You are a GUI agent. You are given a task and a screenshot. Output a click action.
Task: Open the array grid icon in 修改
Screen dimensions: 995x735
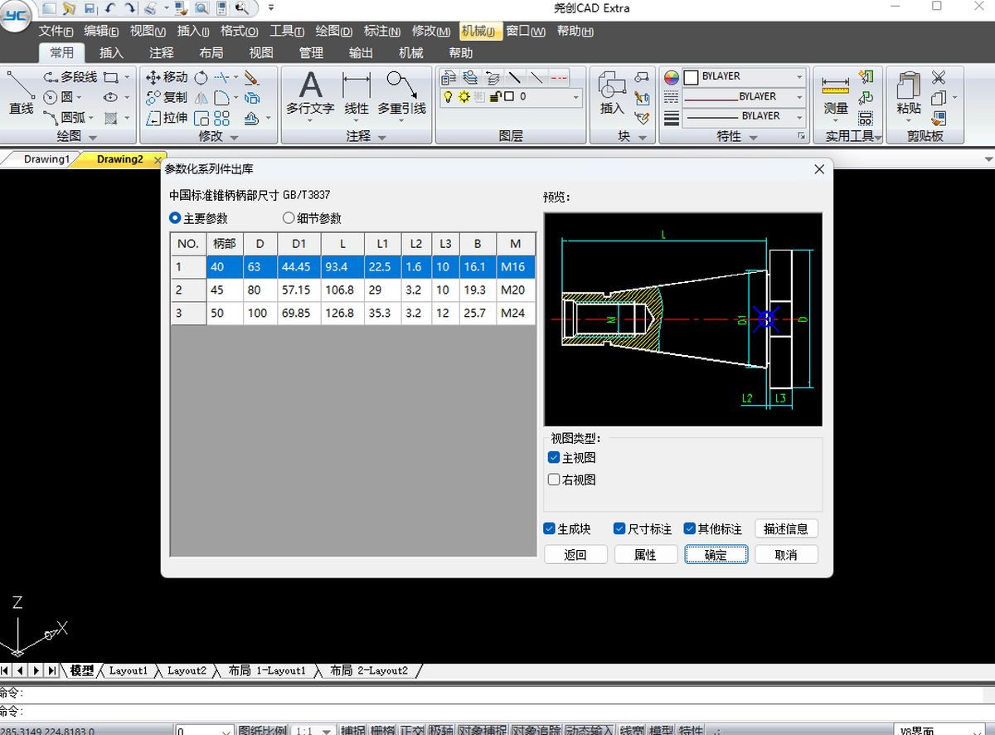221,118
